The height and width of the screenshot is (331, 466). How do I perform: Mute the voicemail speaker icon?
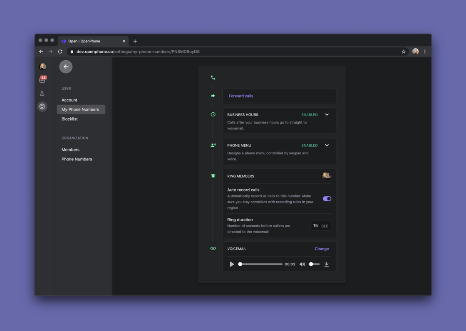click(x=302, y=264)
